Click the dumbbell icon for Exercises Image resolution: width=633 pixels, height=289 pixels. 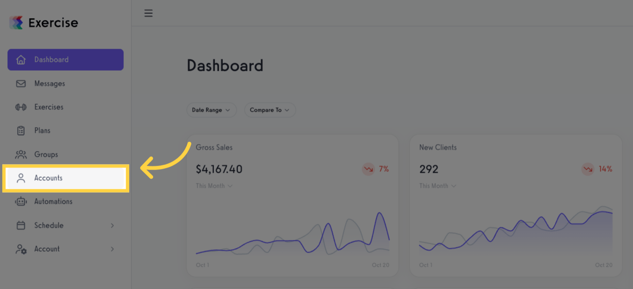21,107
